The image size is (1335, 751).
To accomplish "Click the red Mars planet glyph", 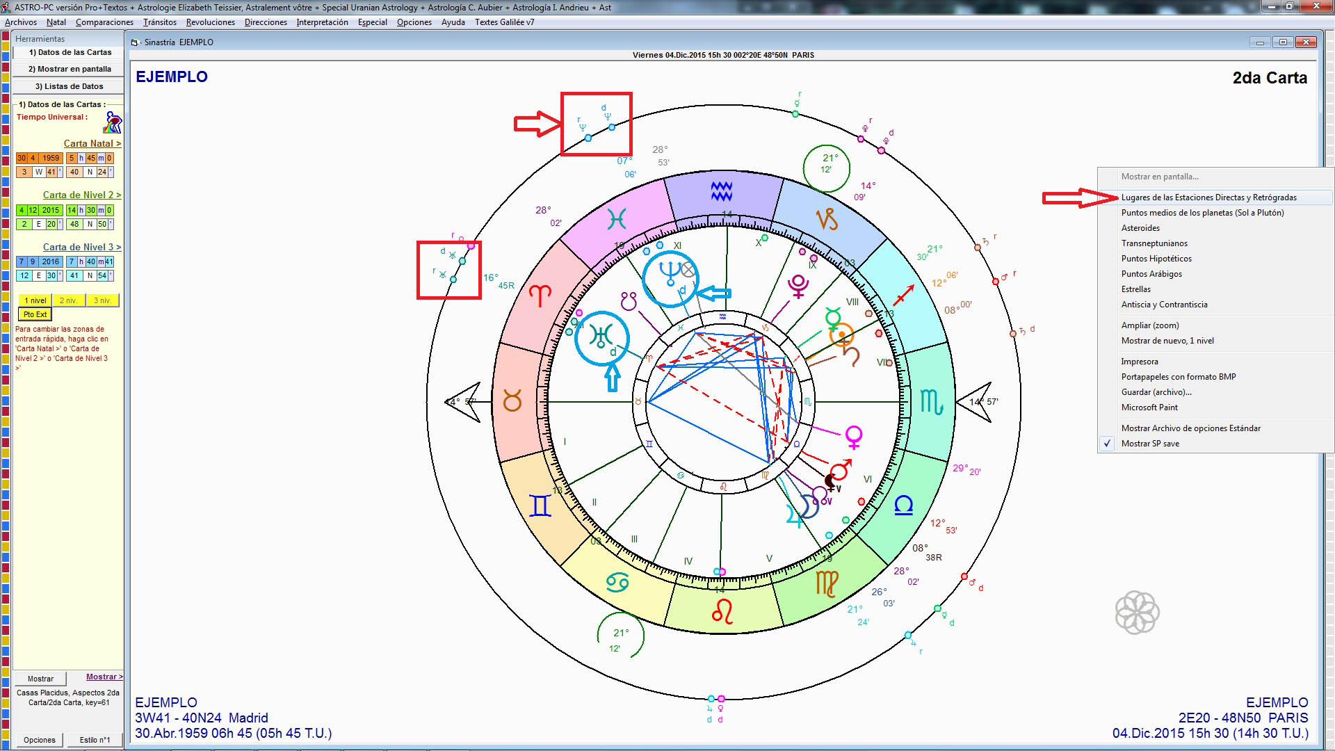I will coord(841,469).
